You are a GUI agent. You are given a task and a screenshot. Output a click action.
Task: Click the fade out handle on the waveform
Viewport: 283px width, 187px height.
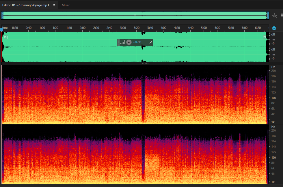pyautogui.click(x=265, y=37)
